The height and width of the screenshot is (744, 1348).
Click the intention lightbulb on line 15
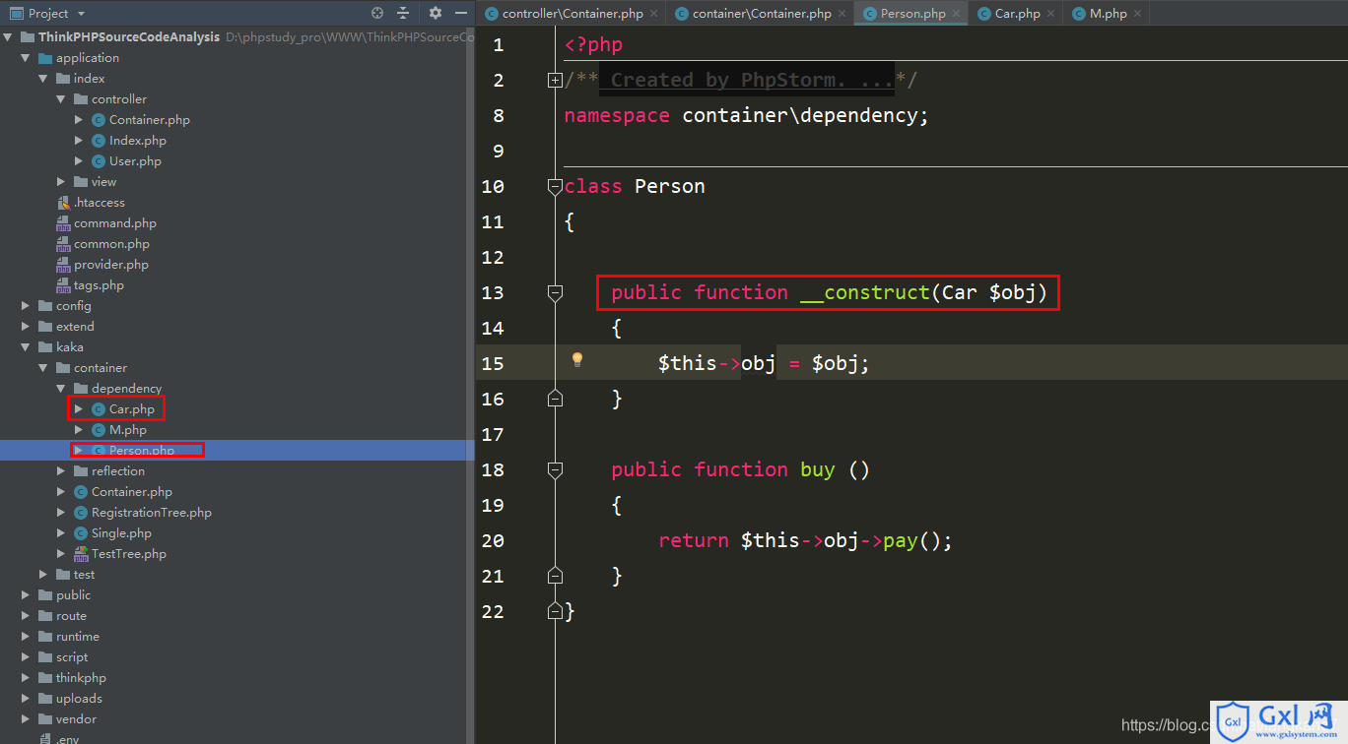pyautogui.click(x=577, y=360)
